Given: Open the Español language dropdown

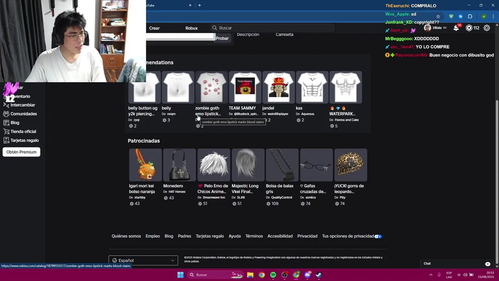Looking at the screenshot, I should click(x=143, y=260).
